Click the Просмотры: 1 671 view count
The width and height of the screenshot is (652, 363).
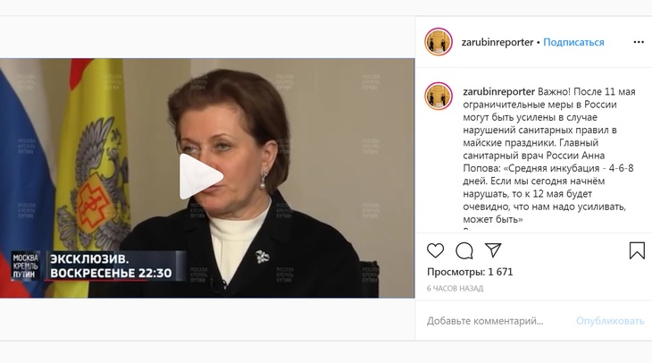pyautogui.click(x=470, y=272)
